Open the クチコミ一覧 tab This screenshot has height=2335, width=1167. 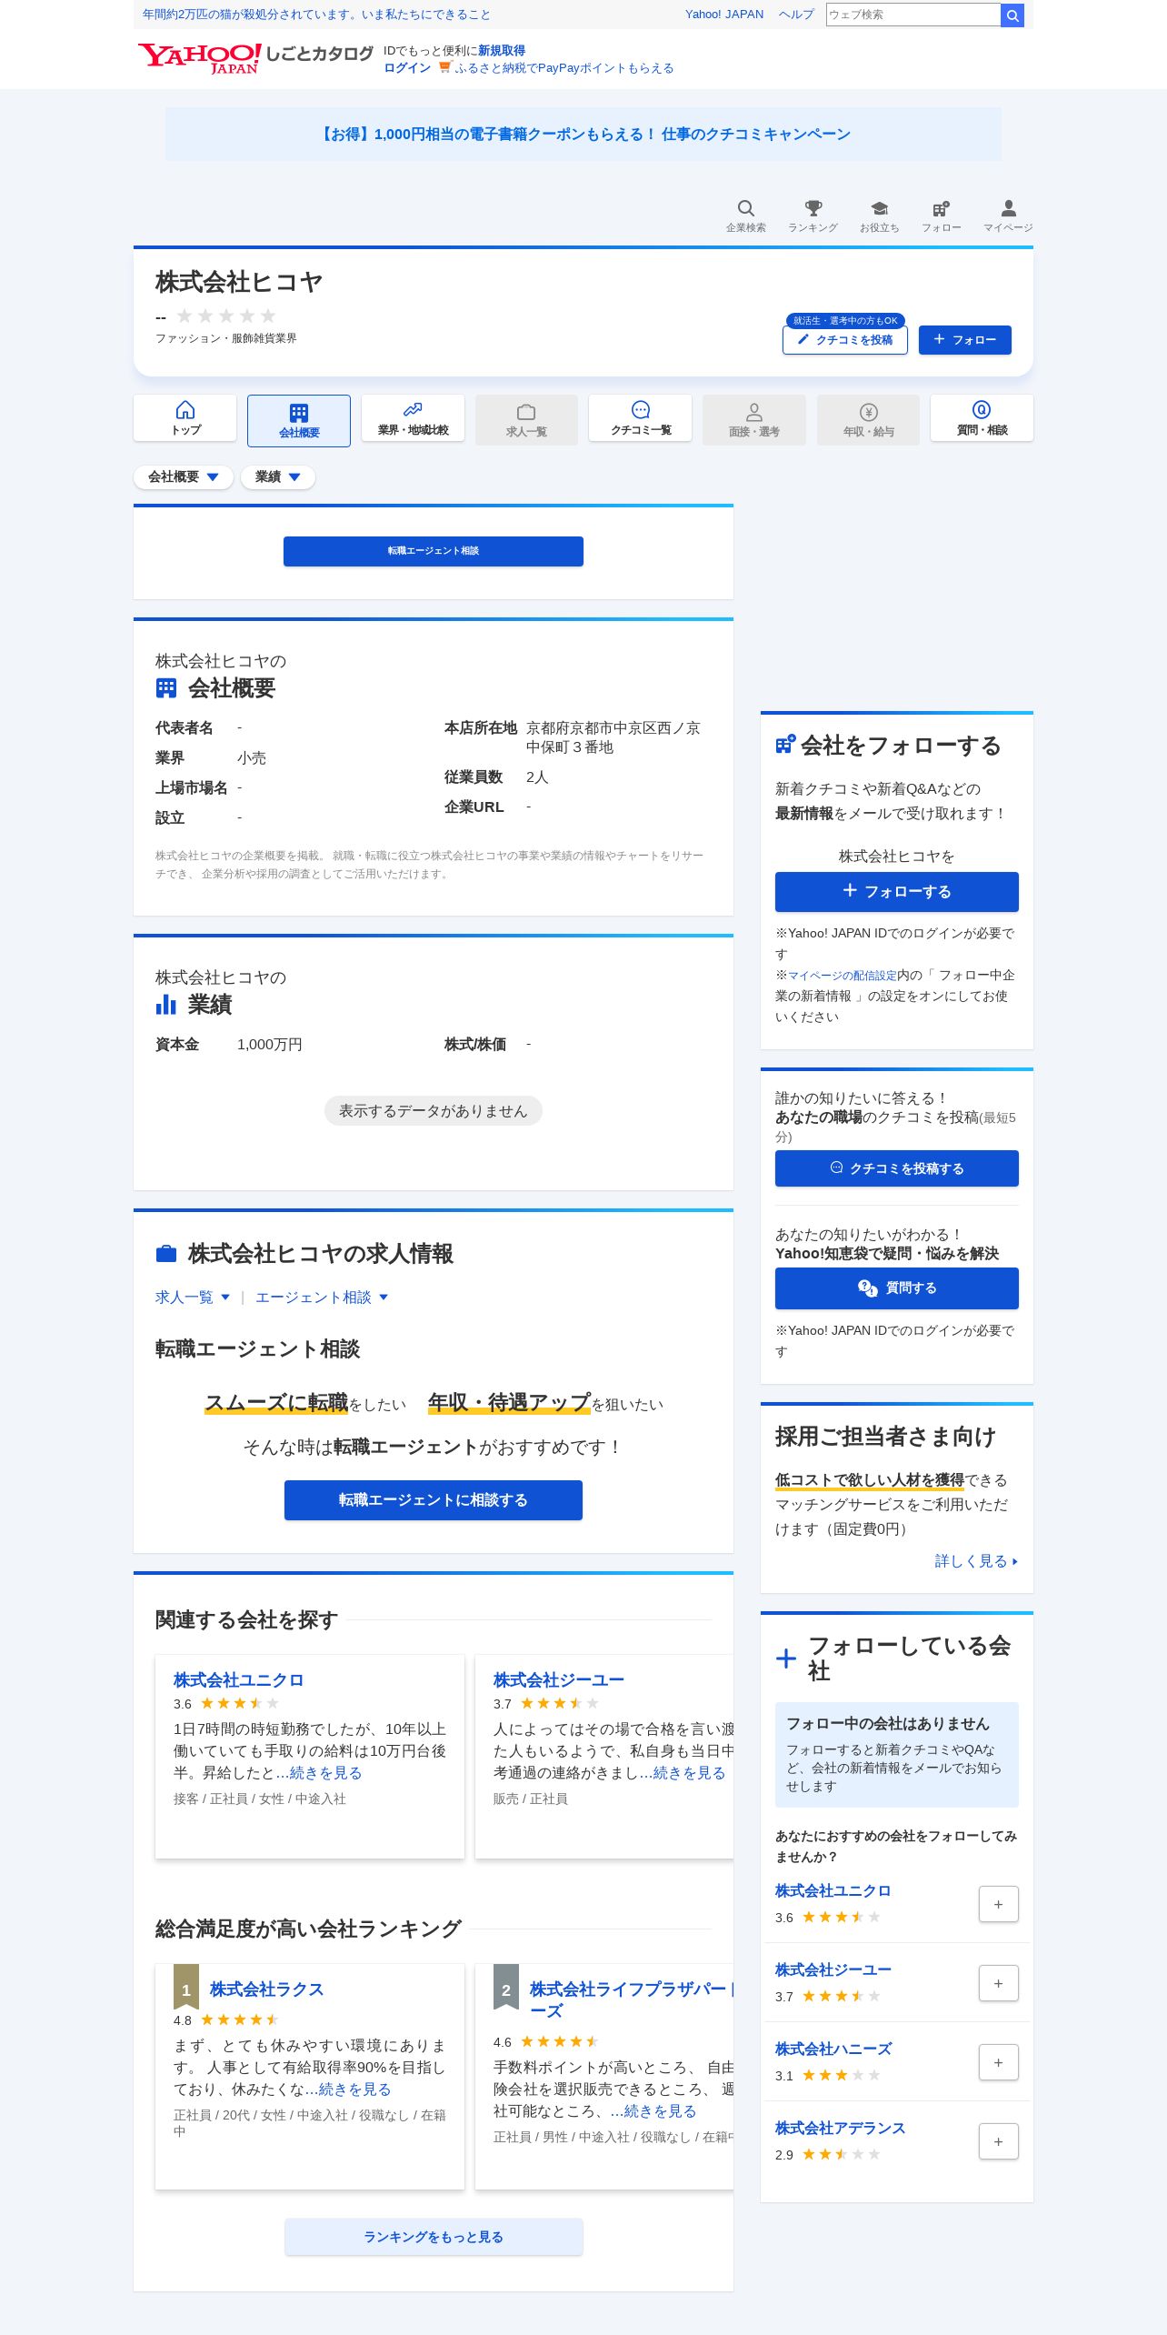641,418
